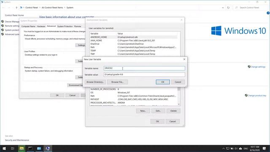The height and width of the screenshot is (152, 270).
Task: Open the Control Panel help icon
Action: pos(268,13)
